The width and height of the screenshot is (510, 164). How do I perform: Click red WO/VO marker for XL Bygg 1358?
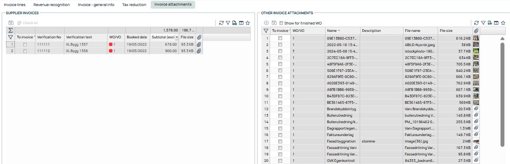pyautogui.click(x=111, y=51)
